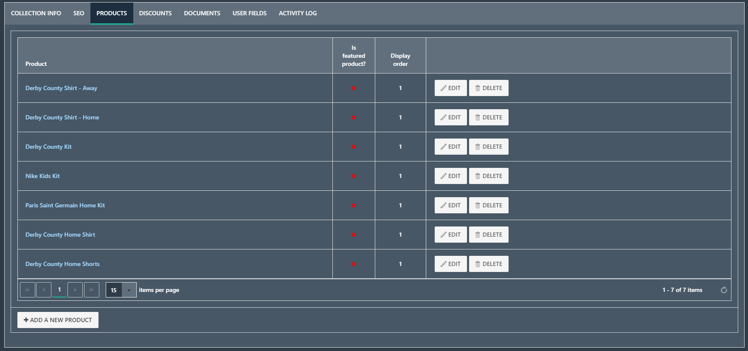This screenshot has height=351, width=748.
Task: Click display order value for Nike Kids Kit
Action: 400,176
